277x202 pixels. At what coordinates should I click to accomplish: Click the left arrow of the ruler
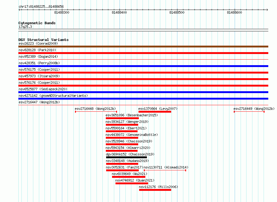19,10
